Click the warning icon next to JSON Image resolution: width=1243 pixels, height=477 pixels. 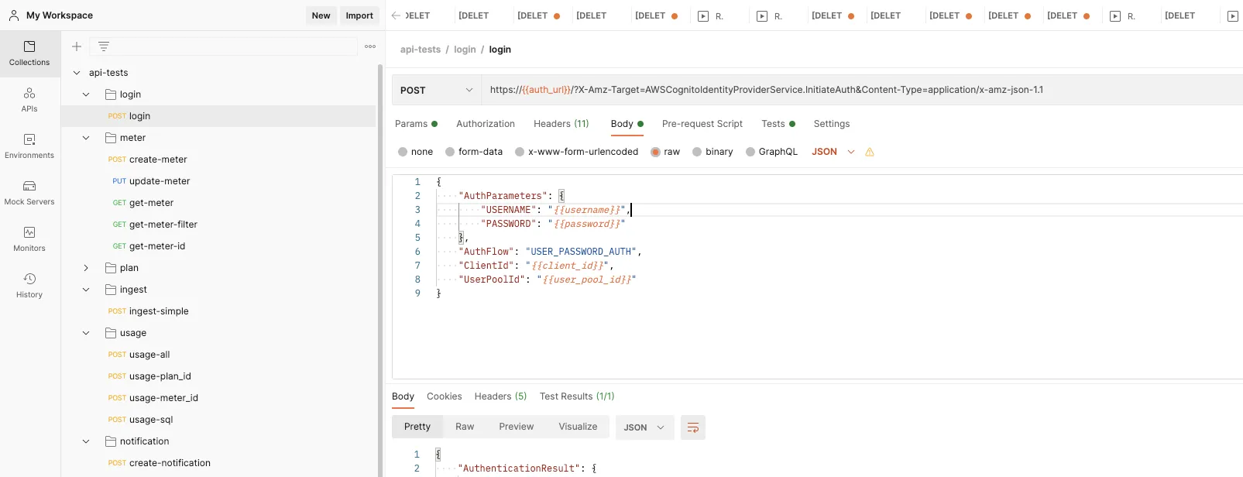point(870,152)
